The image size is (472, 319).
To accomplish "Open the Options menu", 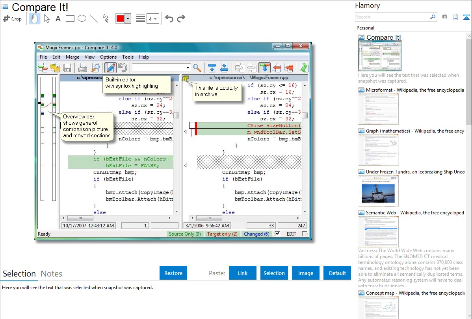I will pyautogui.click(x=108, y=57).
